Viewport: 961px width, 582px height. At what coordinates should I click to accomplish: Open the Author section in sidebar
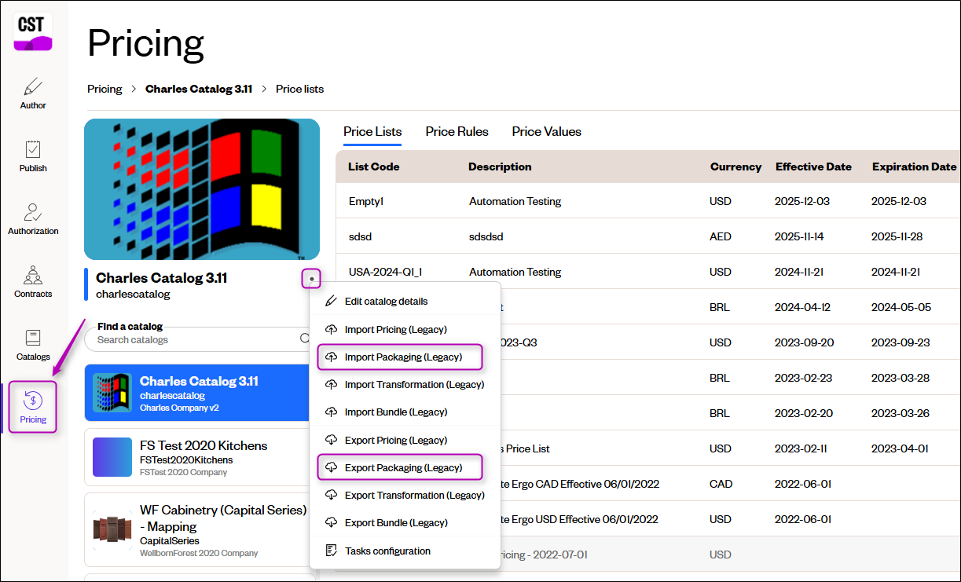33,93
